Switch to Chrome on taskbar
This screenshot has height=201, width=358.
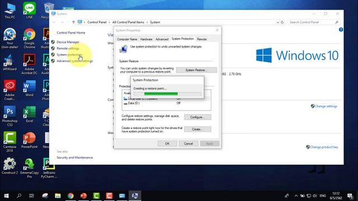(70, 196)
